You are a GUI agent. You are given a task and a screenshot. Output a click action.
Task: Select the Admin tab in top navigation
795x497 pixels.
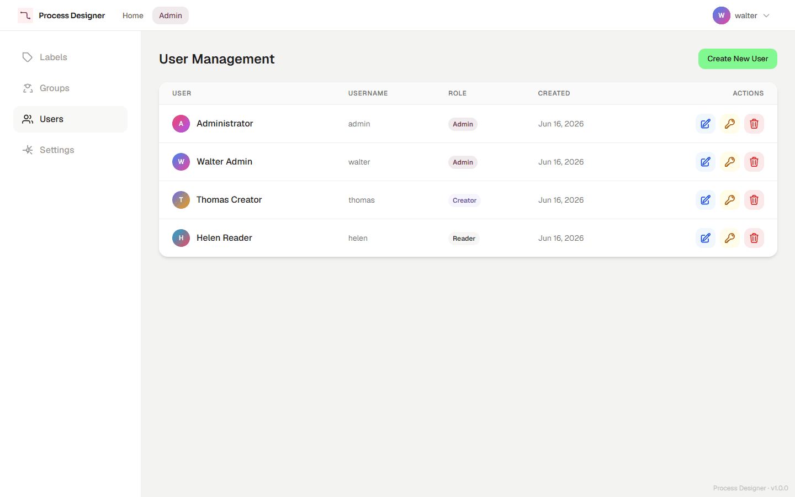pyautogui.click(x=171, y=15)
